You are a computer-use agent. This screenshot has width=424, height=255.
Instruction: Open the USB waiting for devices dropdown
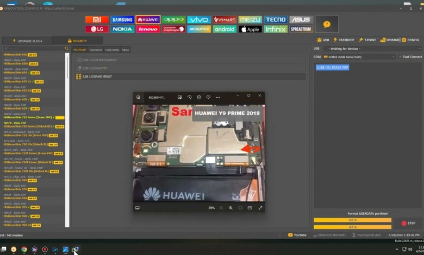click(x=372, y=49)
